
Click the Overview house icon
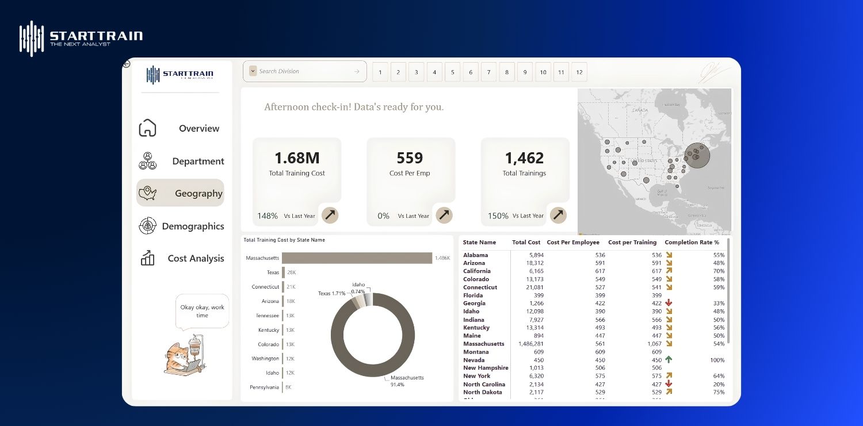click(x=148, y=128)
